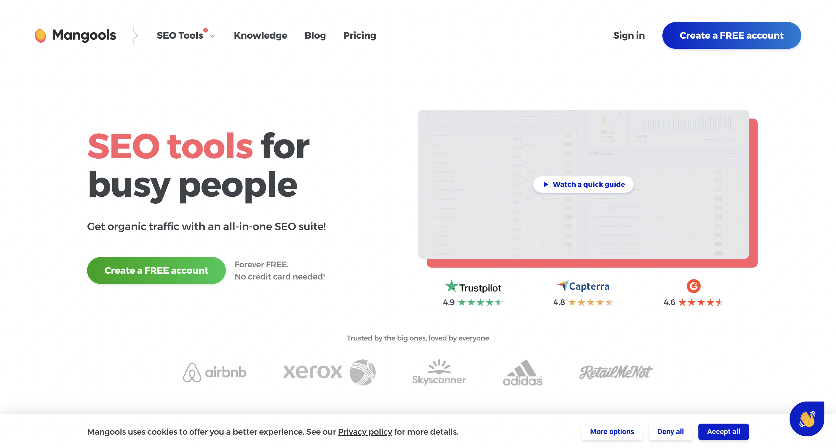Click the RetailMeNot logo
The width and height of the screenshot is (836, 448).
(x=616, y=372)
